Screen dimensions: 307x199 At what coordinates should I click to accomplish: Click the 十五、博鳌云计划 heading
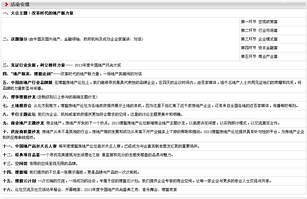pos(19,181)
